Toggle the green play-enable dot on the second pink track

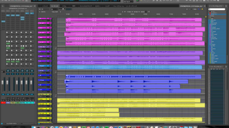(x=46, y=23)
